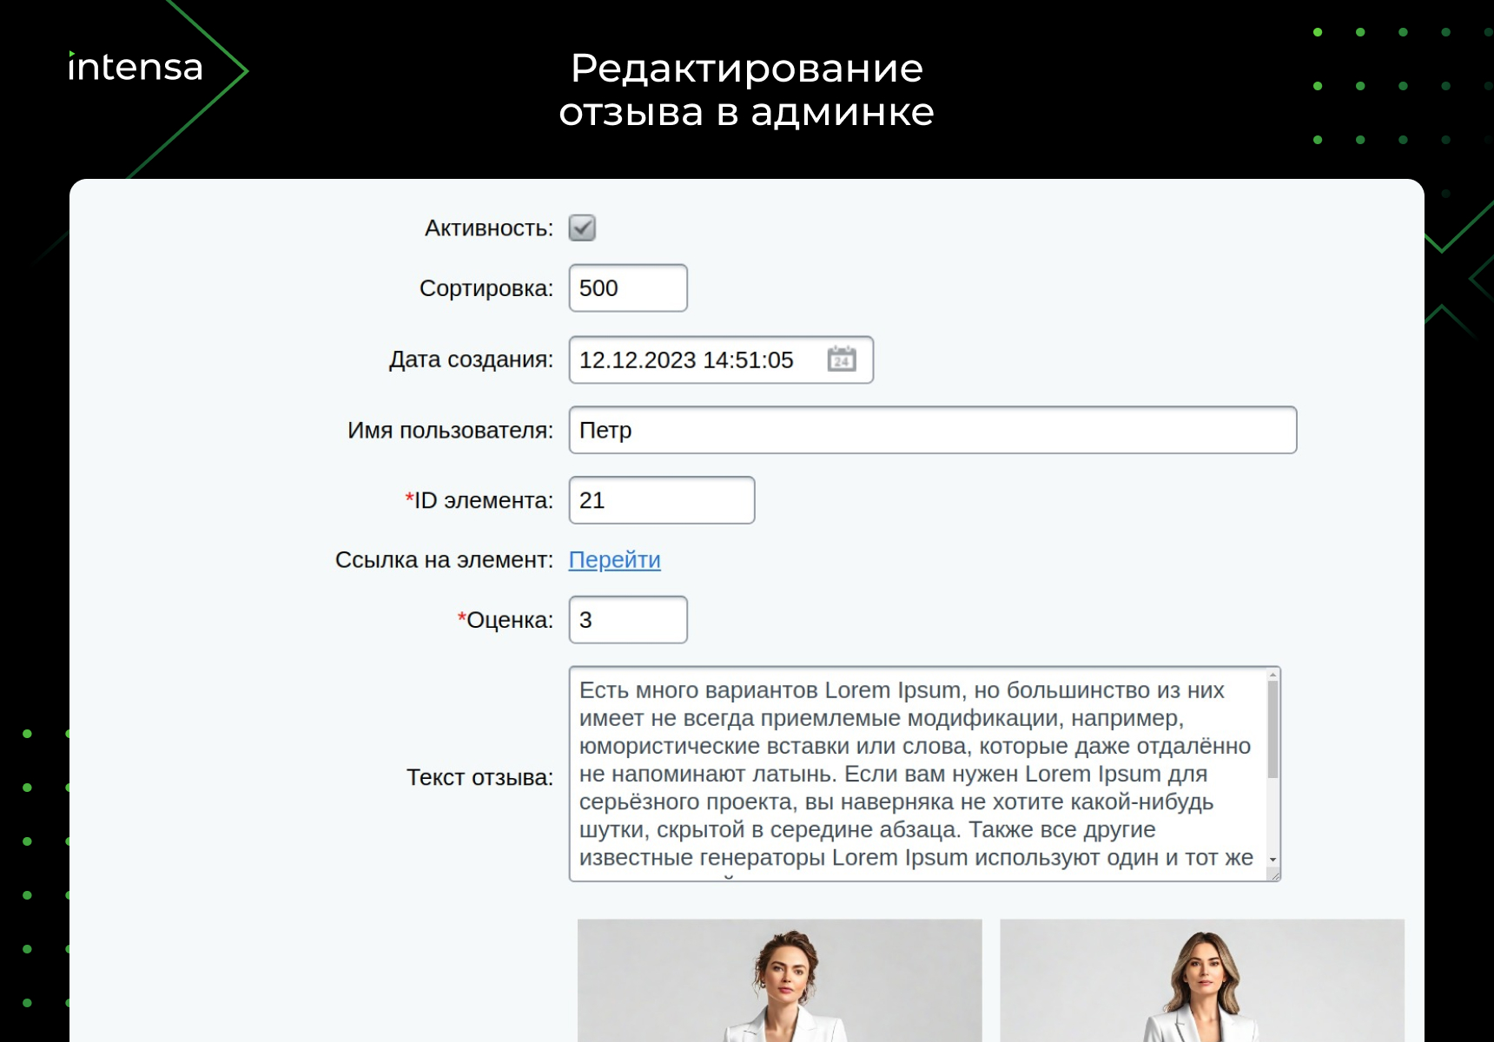Screen dimensions: 1494x1042
Task: Focus the Сортировка field with 500
Action: tap(627, 288)
